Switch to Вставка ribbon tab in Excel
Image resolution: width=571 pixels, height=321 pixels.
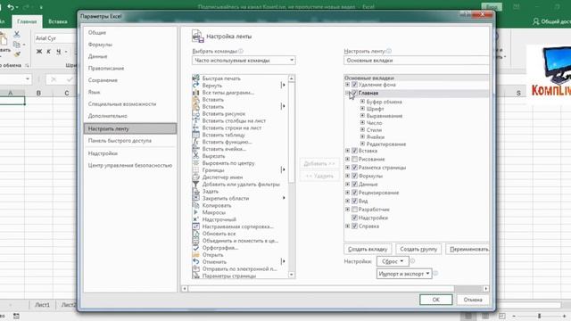coord(58,21)
